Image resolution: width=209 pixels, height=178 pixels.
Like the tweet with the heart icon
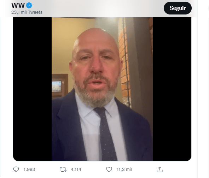click(109, 169)
